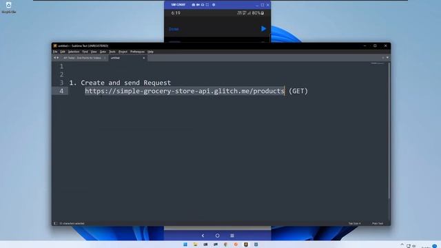Open the Project menu

[x=123, y=52]
